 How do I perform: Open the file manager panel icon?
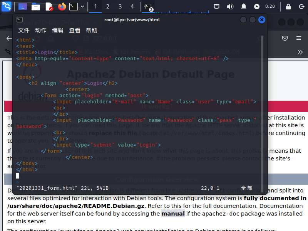[x=36, y=7]
